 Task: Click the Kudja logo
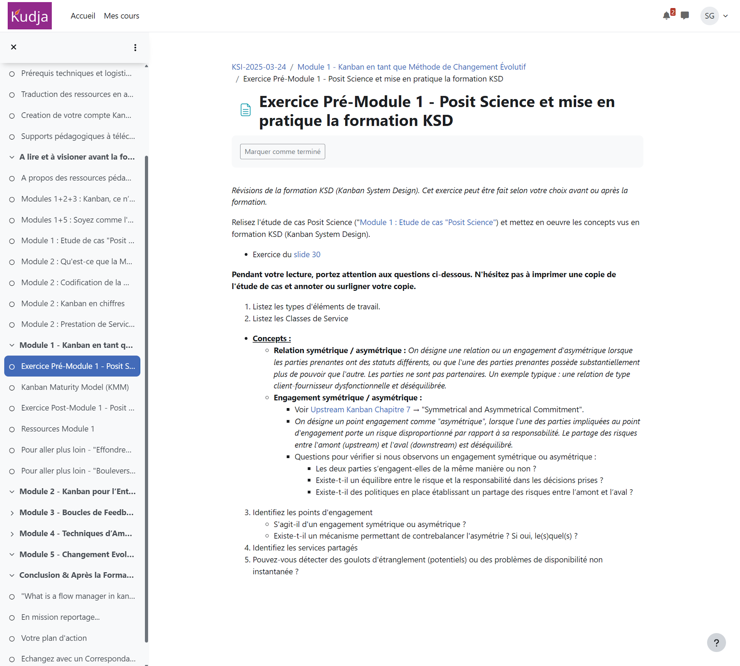click(30, 16)
